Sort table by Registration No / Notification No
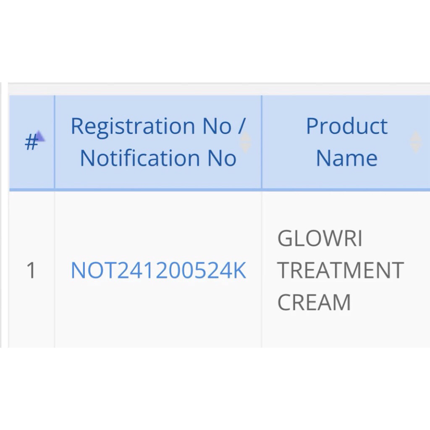The height and width of the screenshot is (430, 430). (x=158, y=142)
